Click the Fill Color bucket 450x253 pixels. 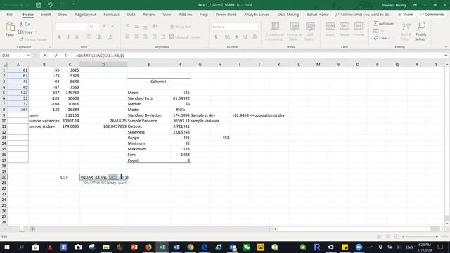pyautogui.click(x=99, y=37)
